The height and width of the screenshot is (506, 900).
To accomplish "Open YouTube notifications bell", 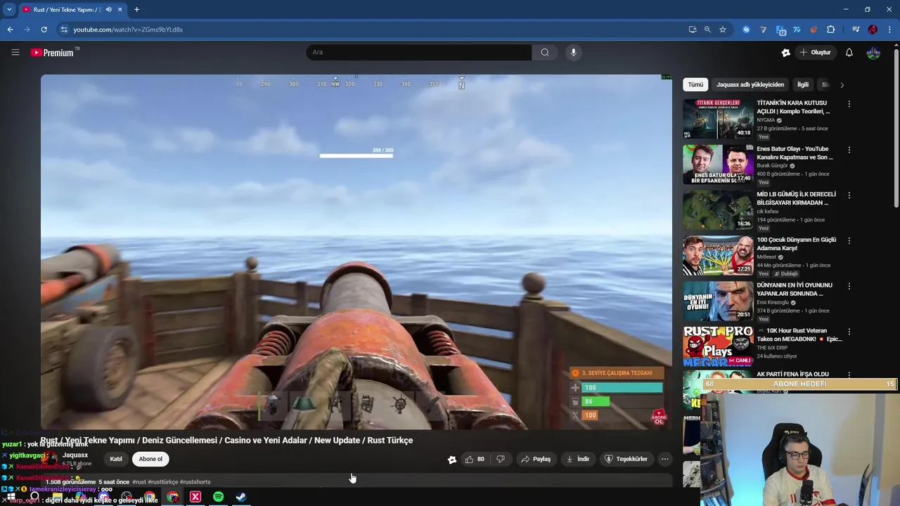I will click(849, 52).
